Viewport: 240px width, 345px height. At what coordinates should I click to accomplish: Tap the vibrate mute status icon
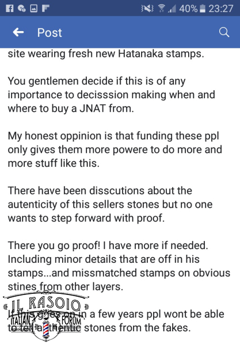[147, 9]
